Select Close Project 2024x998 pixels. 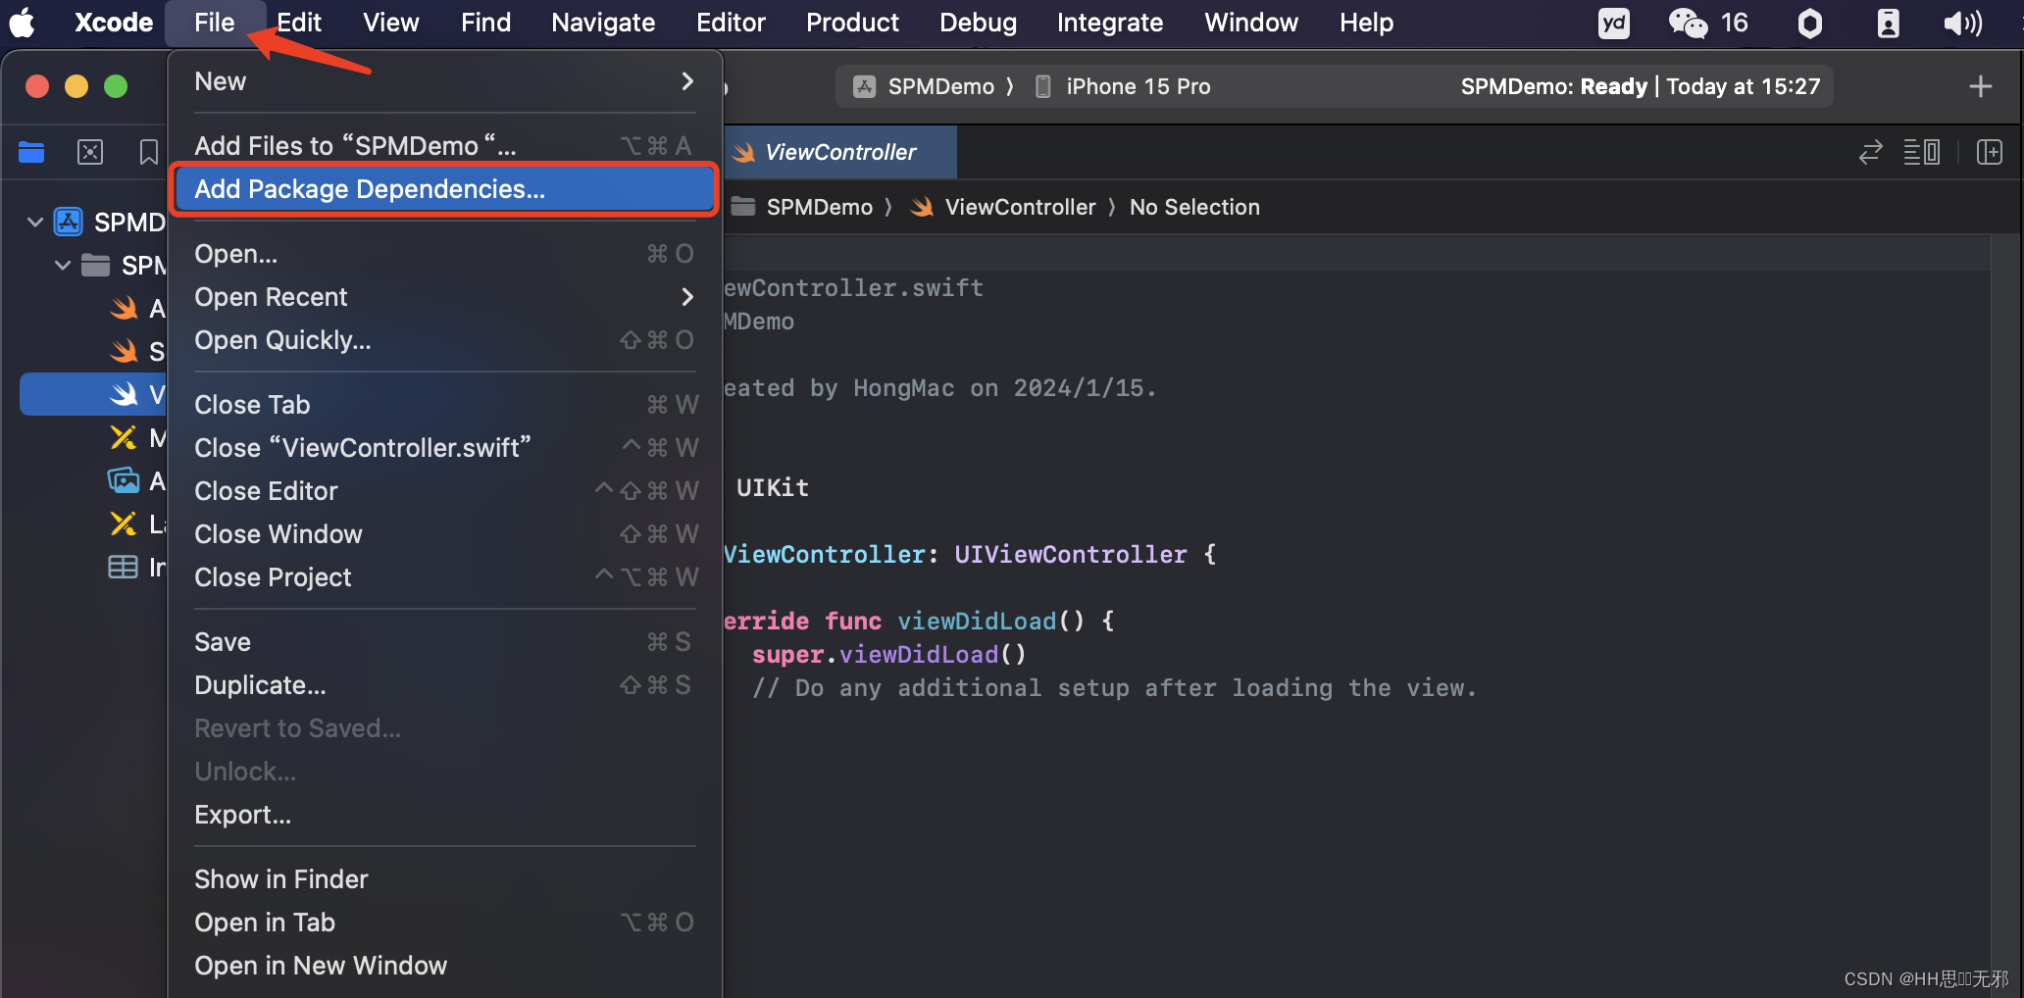coord(445,577)
